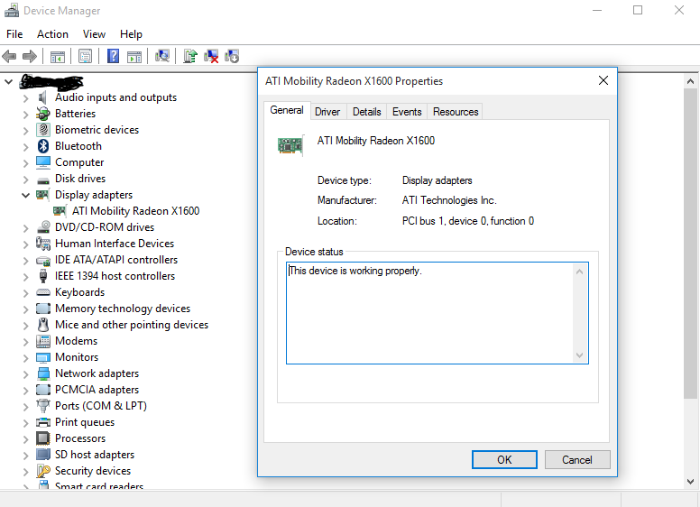Select the Batteries icon in tree
This screenshot has height=507, width=700.
coord(43,114)
